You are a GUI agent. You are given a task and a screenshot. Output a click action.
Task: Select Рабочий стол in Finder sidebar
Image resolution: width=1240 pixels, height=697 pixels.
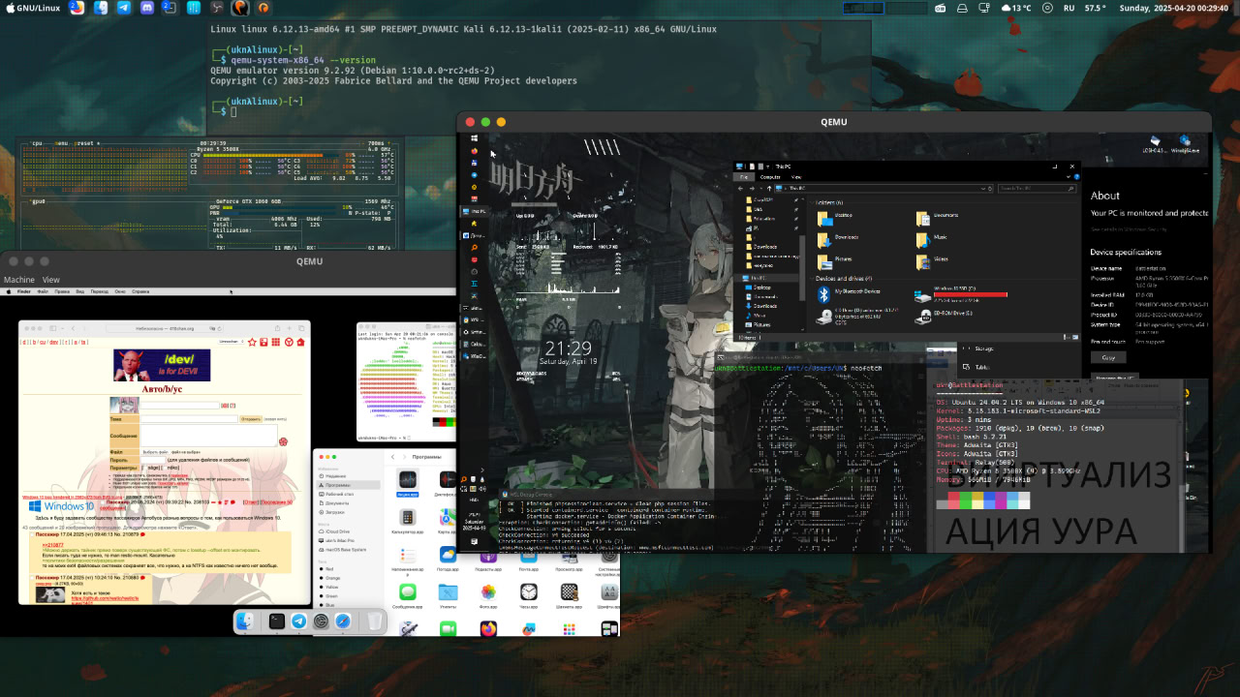(x=338, y=494)
